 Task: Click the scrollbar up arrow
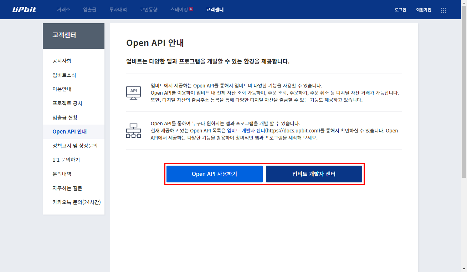(464, 3)
